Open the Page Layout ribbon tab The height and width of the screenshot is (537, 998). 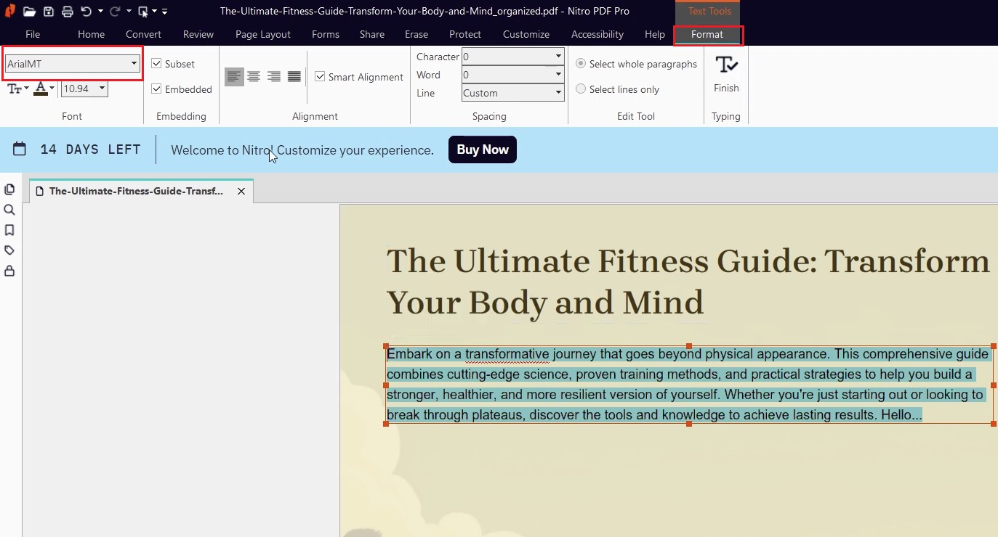coord(263,34)
